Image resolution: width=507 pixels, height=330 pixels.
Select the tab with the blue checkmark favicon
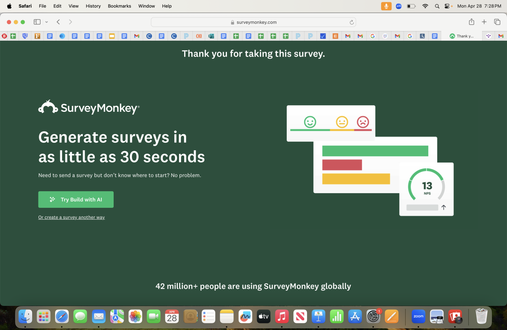323,36
